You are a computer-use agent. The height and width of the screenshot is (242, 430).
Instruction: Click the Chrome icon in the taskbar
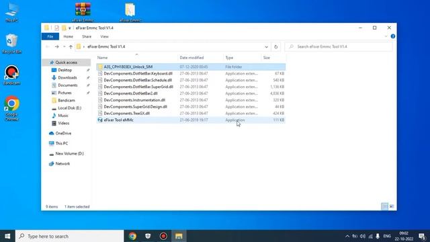point(132,236)
